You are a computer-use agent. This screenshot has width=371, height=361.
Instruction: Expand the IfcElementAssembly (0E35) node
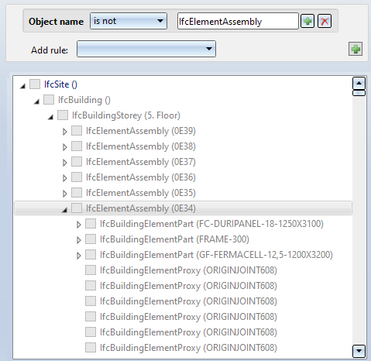coord(64,194)
